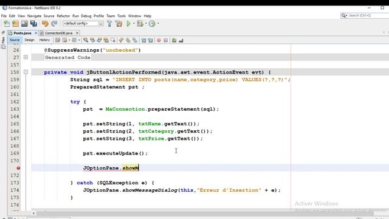Image resolution: width=389 pixels, height=219 pixels.
Task: Click the Profile Project icon
Action: [x=152, y=24]
